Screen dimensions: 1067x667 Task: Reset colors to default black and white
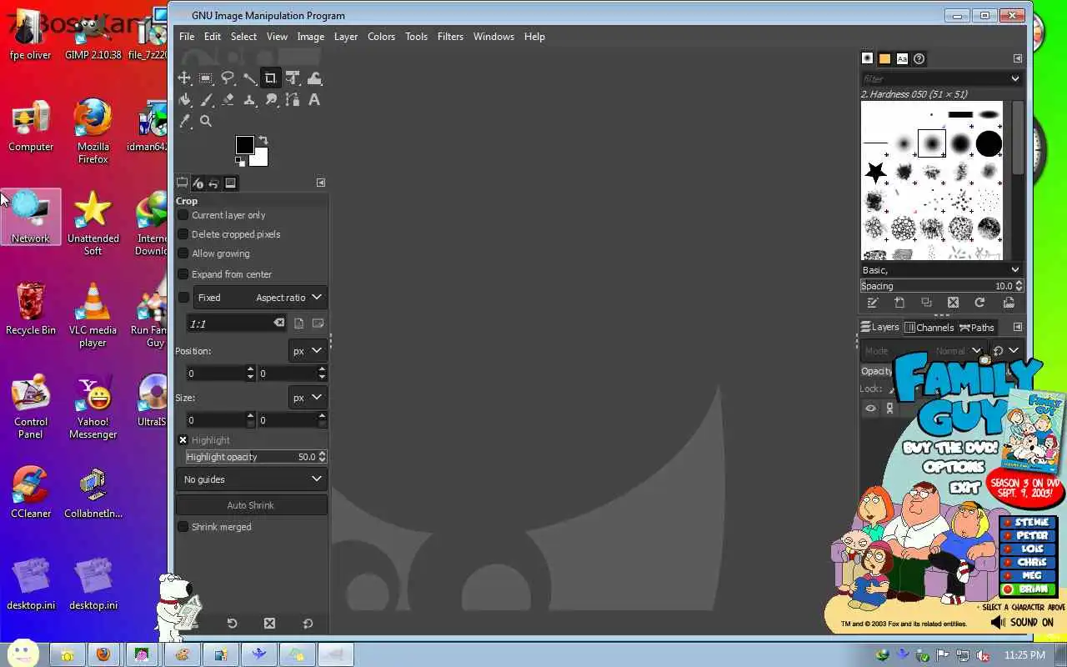240,163
